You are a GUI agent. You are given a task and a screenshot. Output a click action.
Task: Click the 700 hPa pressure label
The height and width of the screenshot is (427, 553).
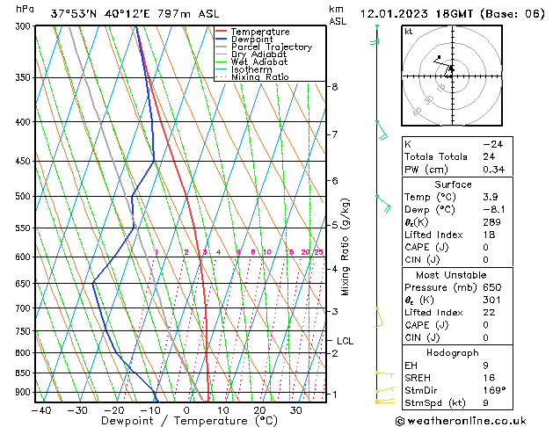(x=25, y=308)
